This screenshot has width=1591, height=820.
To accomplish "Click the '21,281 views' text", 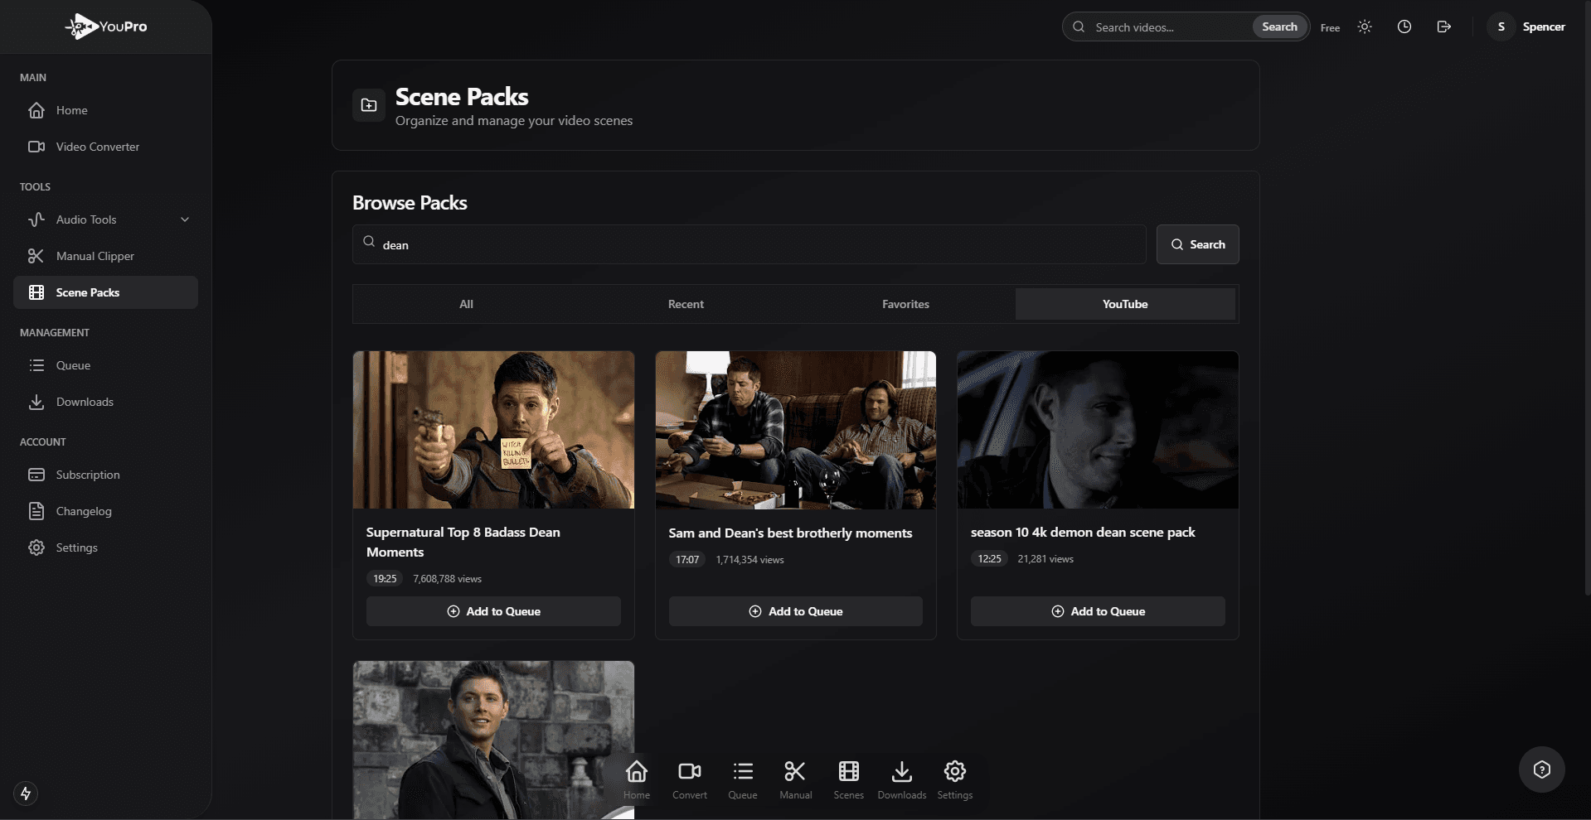I will [1045, 559].
